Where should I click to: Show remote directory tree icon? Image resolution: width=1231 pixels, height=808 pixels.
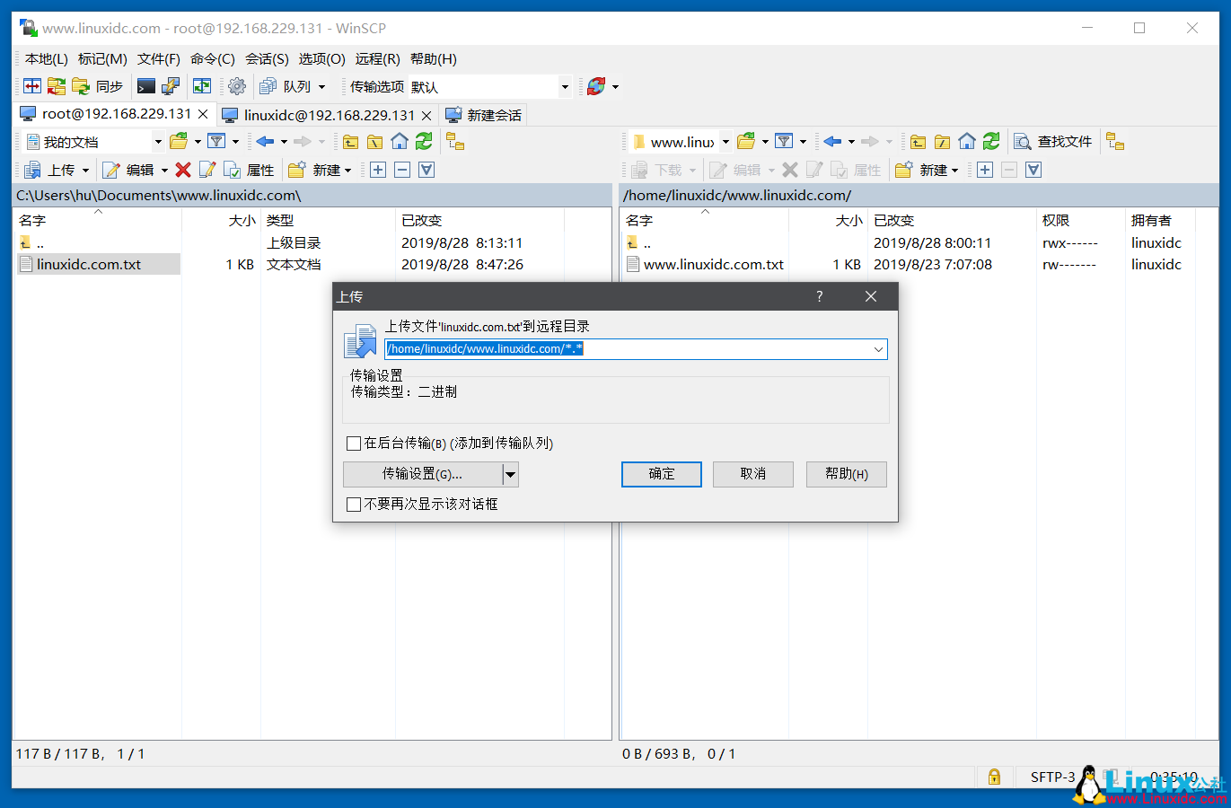tap(1115, 141)
